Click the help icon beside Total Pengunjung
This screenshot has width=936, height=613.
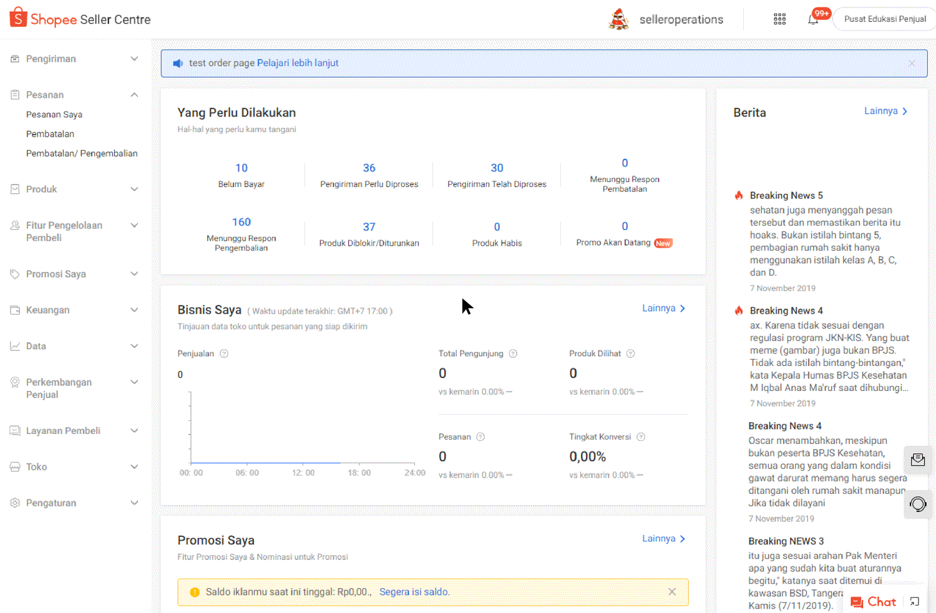(x=513, y=354)
